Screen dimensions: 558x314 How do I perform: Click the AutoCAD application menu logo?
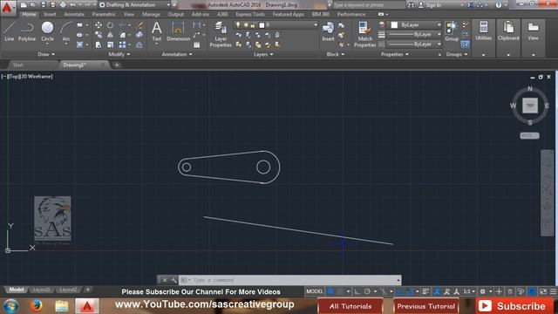point(7,8)
